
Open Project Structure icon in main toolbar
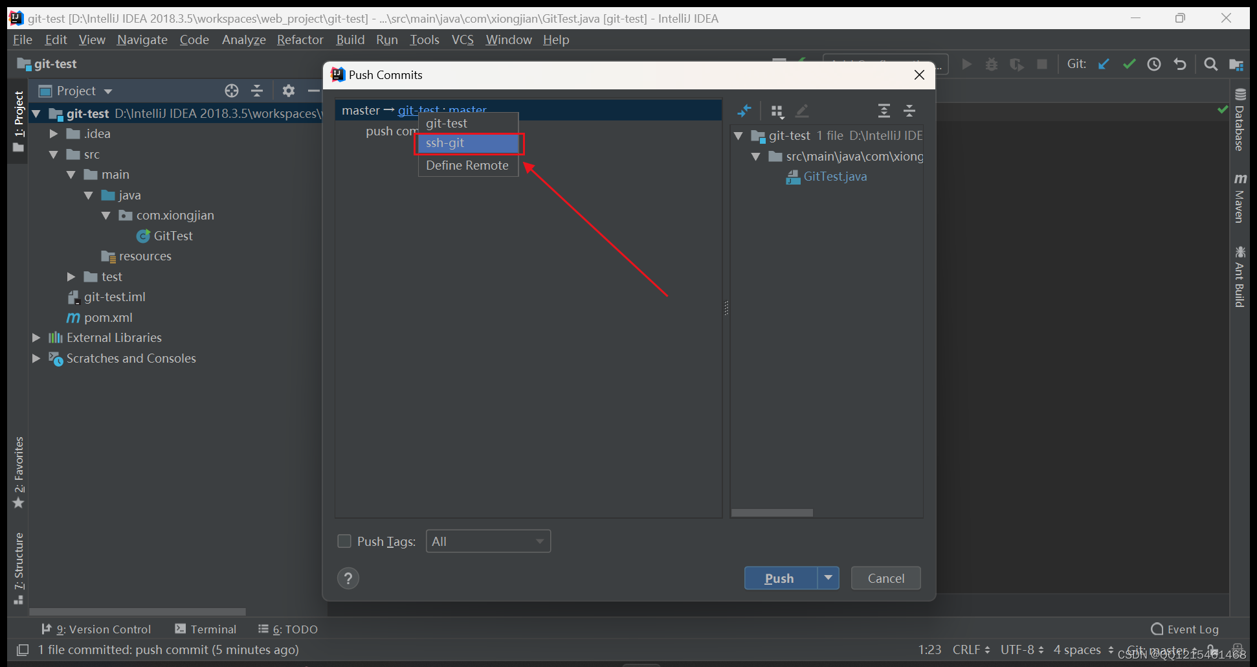(x=1236, y=64)
